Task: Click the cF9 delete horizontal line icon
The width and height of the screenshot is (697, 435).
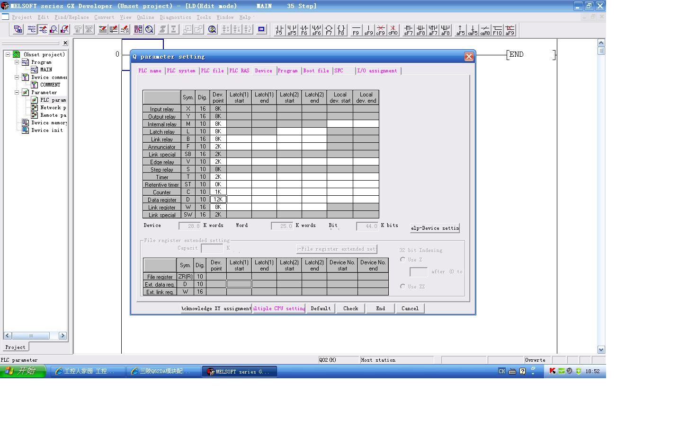Action: (381, 30)
